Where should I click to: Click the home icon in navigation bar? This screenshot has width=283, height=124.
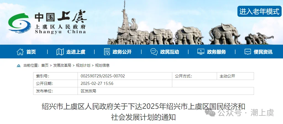tap(20, 52)
